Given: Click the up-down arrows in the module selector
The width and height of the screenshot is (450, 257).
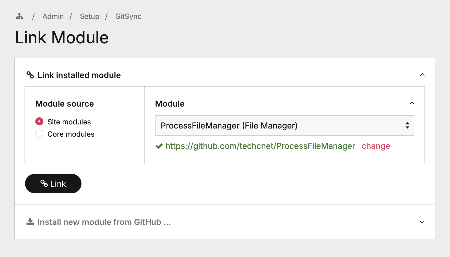Looking at the screenshot, I should [x=407, y=125].
